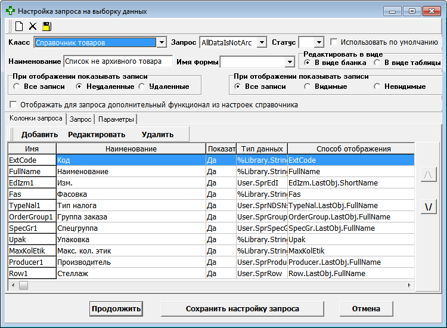Select the 'Макс. кол. этик' cell
The width and height of the screenshot is (447, 328).
coord(131,250)
